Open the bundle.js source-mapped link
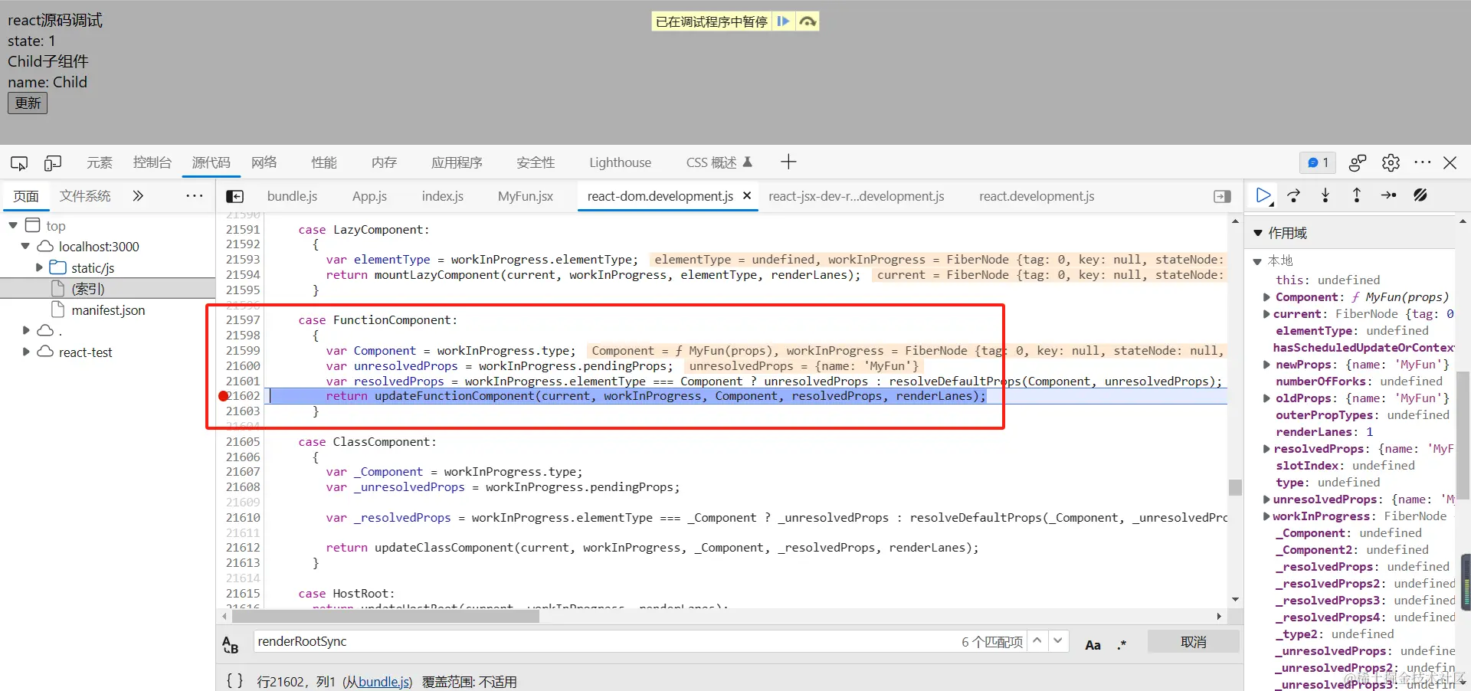The image size is (1471, 691). pos(384,682)
